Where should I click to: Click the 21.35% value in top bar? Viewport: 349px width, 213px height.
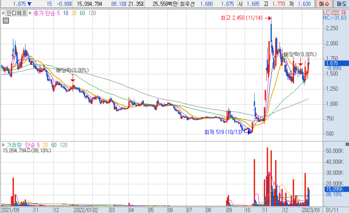(136, 4)
